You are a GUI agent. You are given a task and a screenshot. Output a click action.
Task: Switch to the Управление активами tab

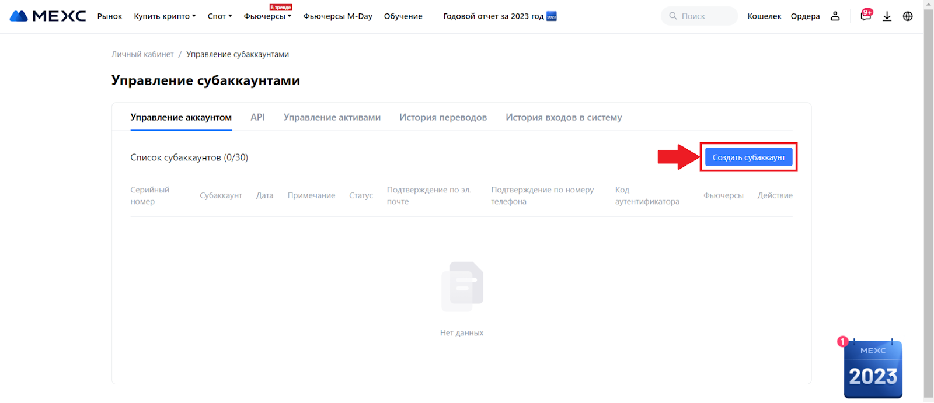pyautogui.click(x=332, y=117)
